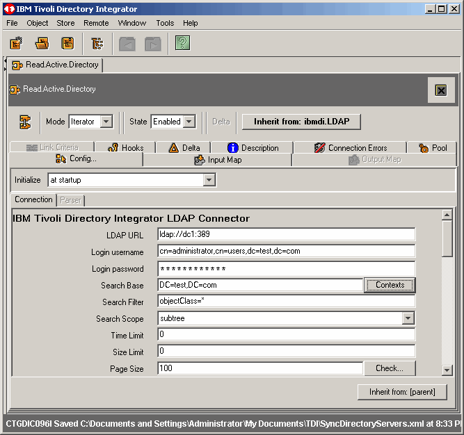Image resolution: width=464 pixels, height=435 pixels.
Task: Click into the LDAP URL field
Action: click(286, 234)
